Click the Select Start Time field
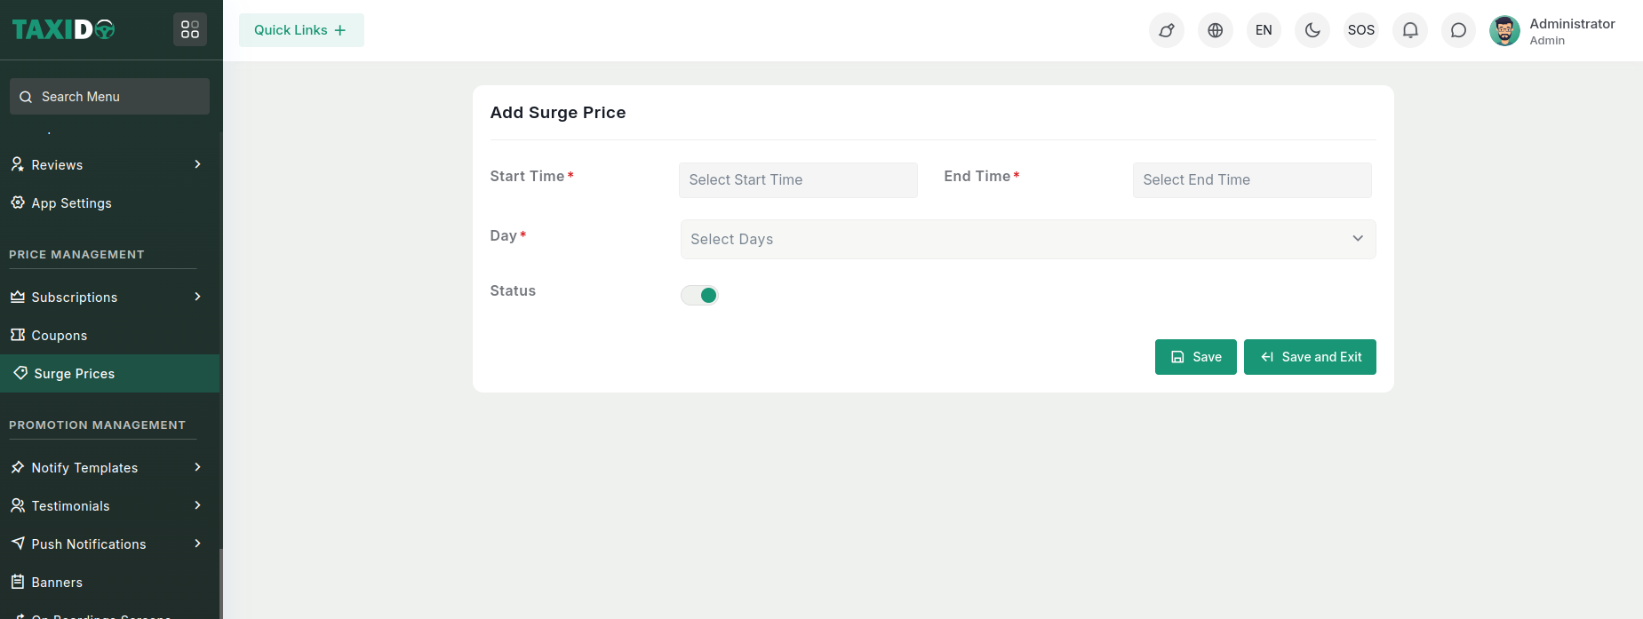The image size is (1643, 619). click(x=797, y=180)
